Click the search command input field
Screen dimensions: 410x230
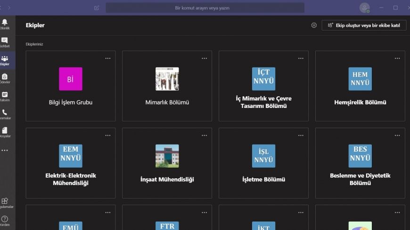coord(205,8)
